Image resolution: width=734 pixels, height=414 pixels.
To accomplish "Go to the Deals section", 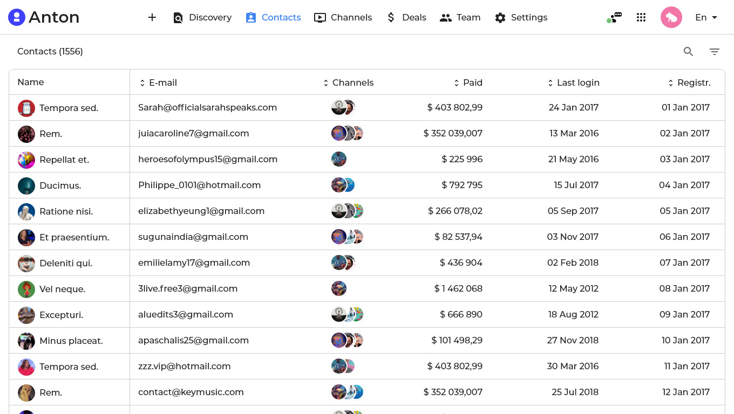I will pos(406,17).
